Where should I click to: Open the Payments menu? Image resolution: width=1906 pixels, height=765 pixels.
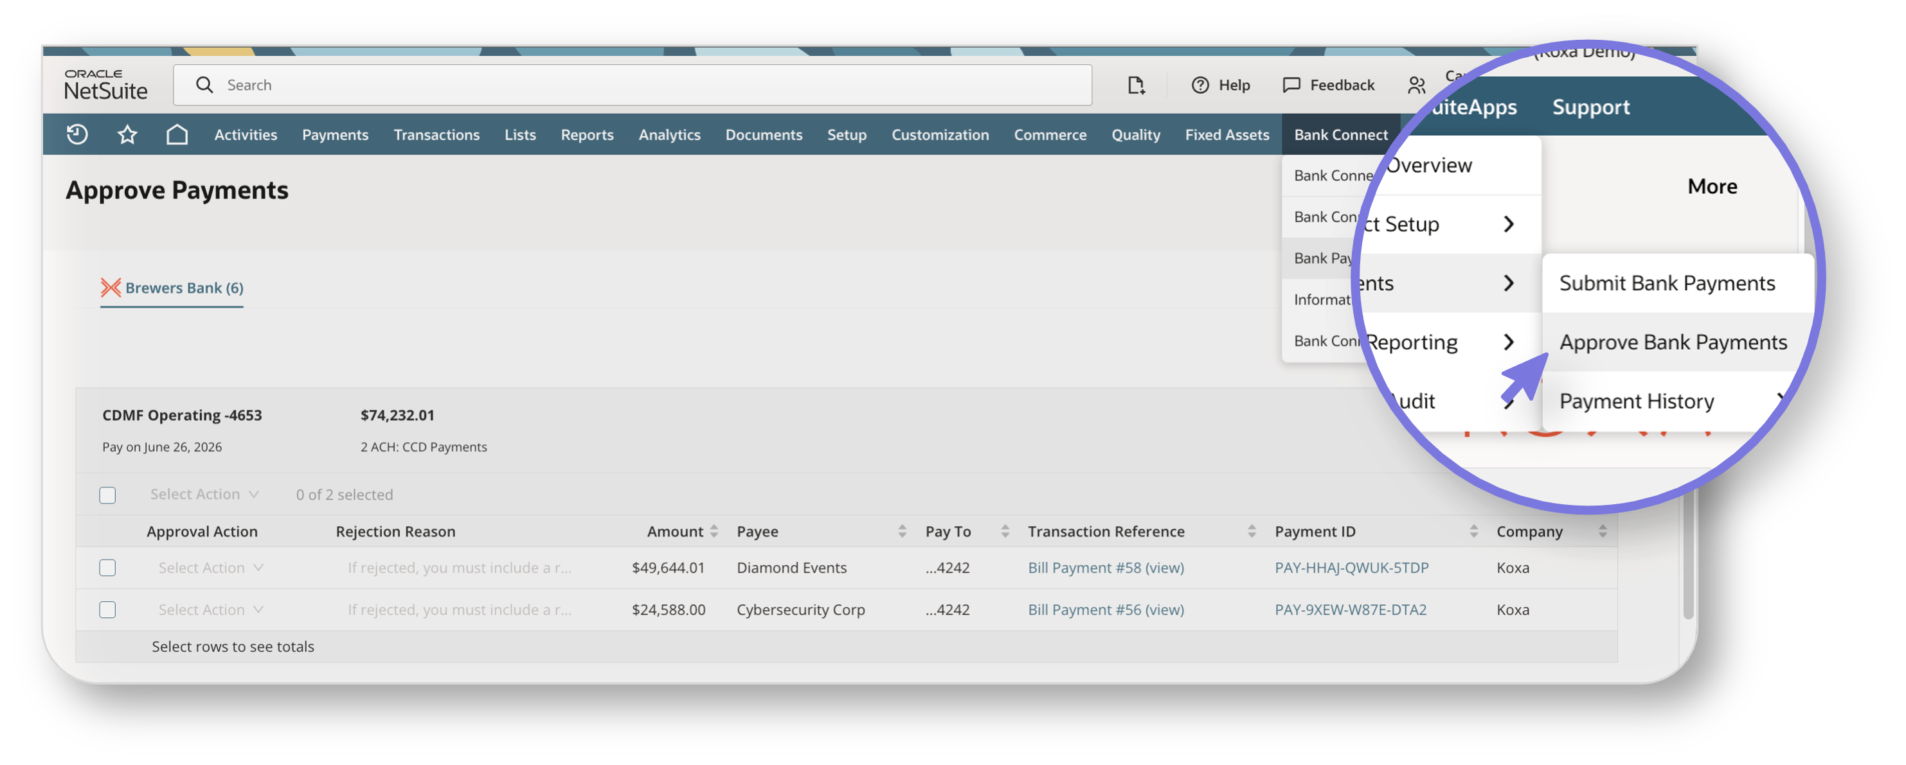pyautogui.click(x=335, y=134)
